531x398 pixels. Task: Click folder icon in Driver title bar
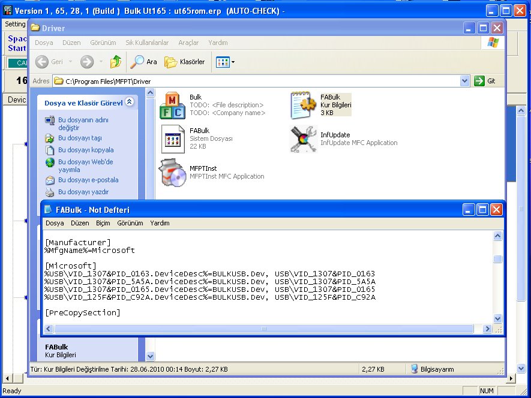(x=35, y=28)
